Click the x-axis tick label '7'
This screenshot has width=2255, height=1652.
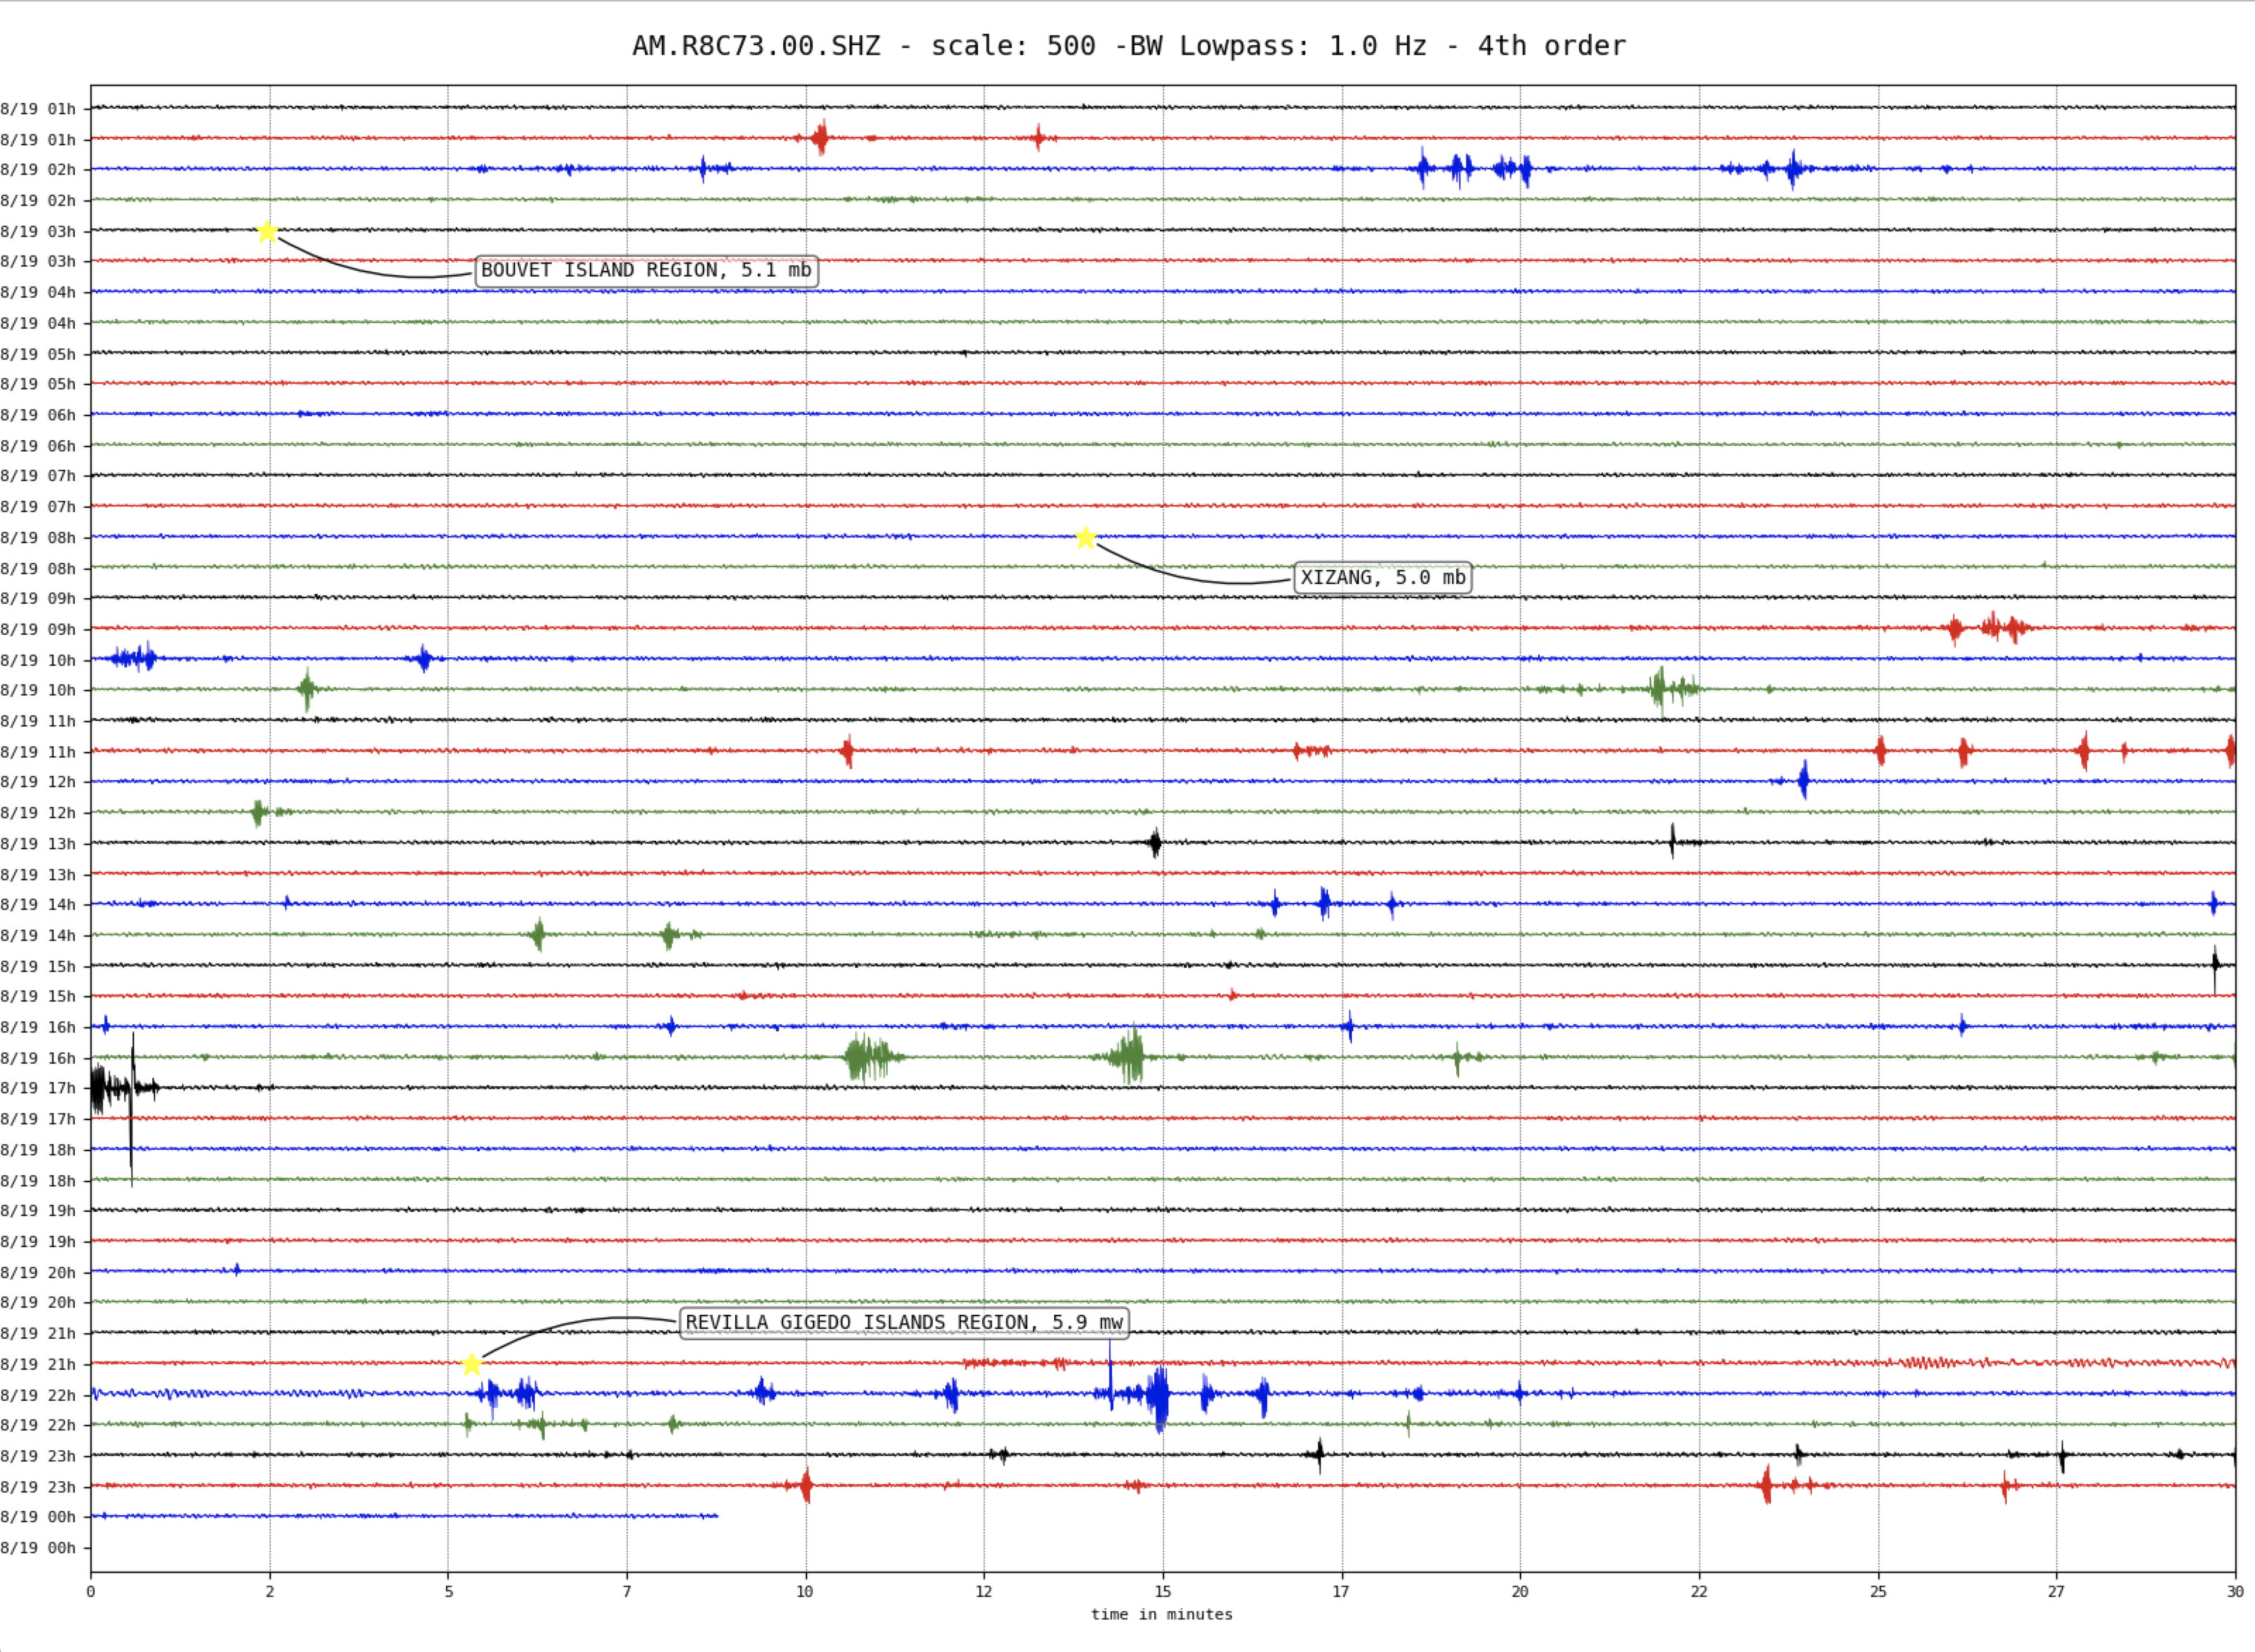tap(627, 1592)
